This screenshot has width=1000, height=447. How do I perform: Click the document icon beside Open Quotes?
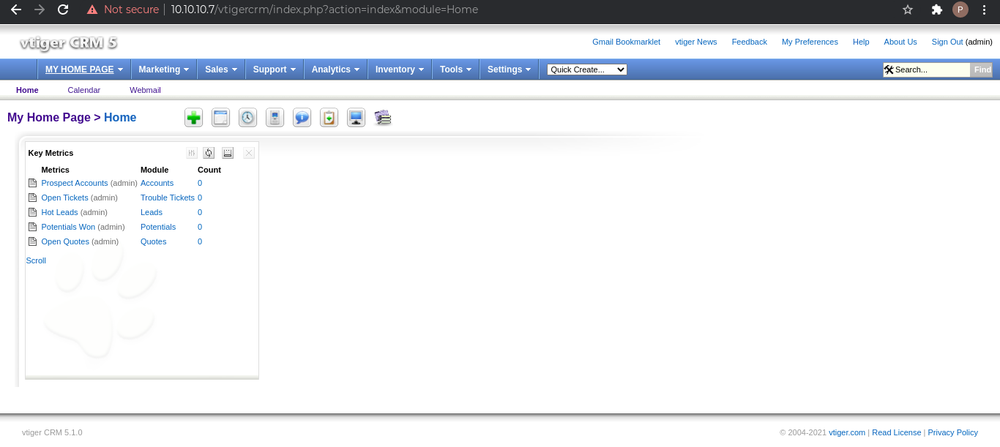coord(32,241)
